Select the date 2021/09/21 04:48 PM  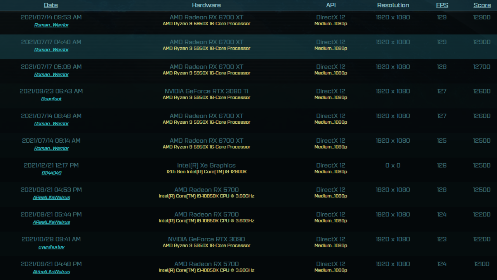tap(51, 264)
